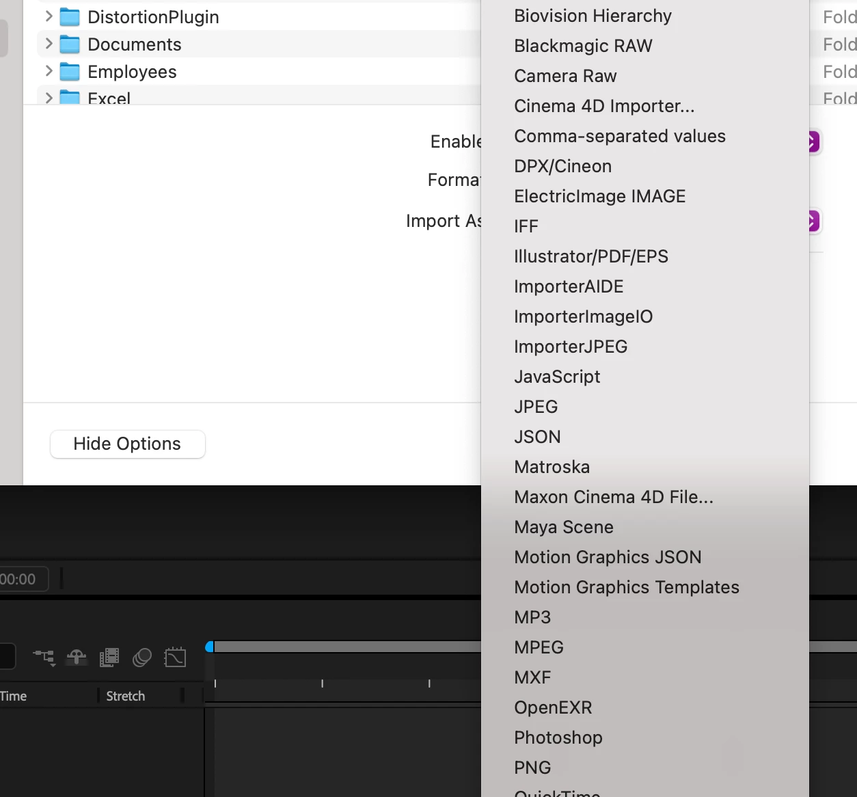Click the Time column header
The height and width of the screenshot is (797, 857).
[x=14, y=696]
